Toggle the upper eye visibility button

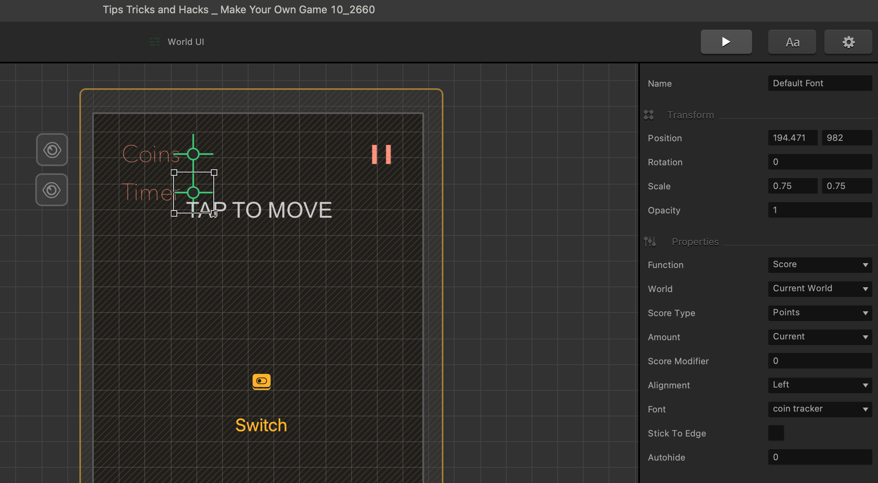tap(52, 150)
